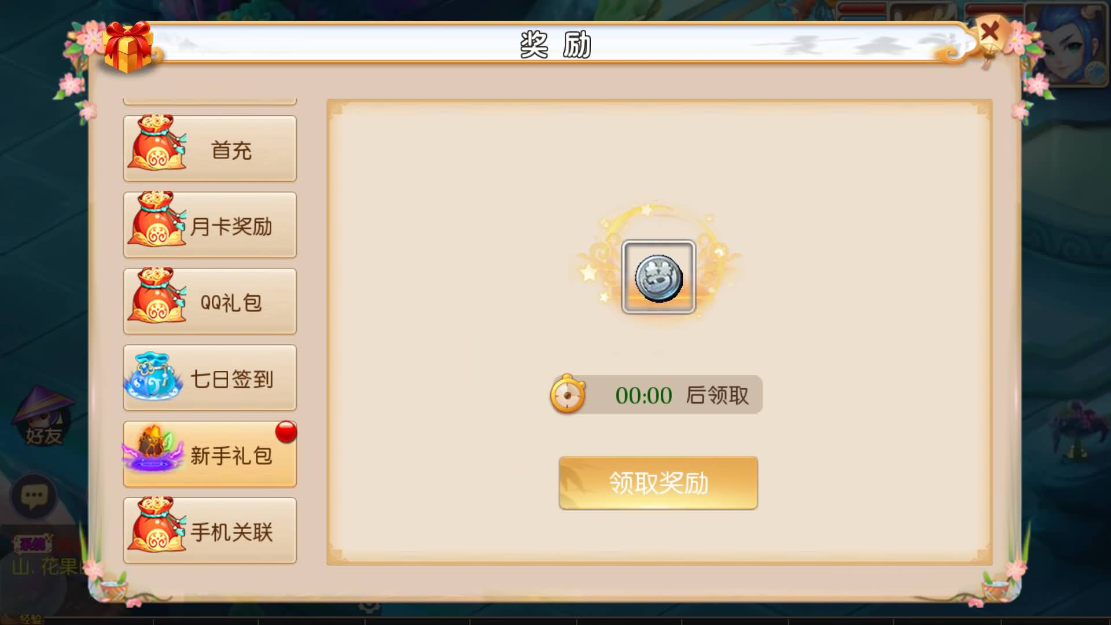Switch to the 月卡奖励 tab
Screen dimensions: 1111x625
[210, 225]
